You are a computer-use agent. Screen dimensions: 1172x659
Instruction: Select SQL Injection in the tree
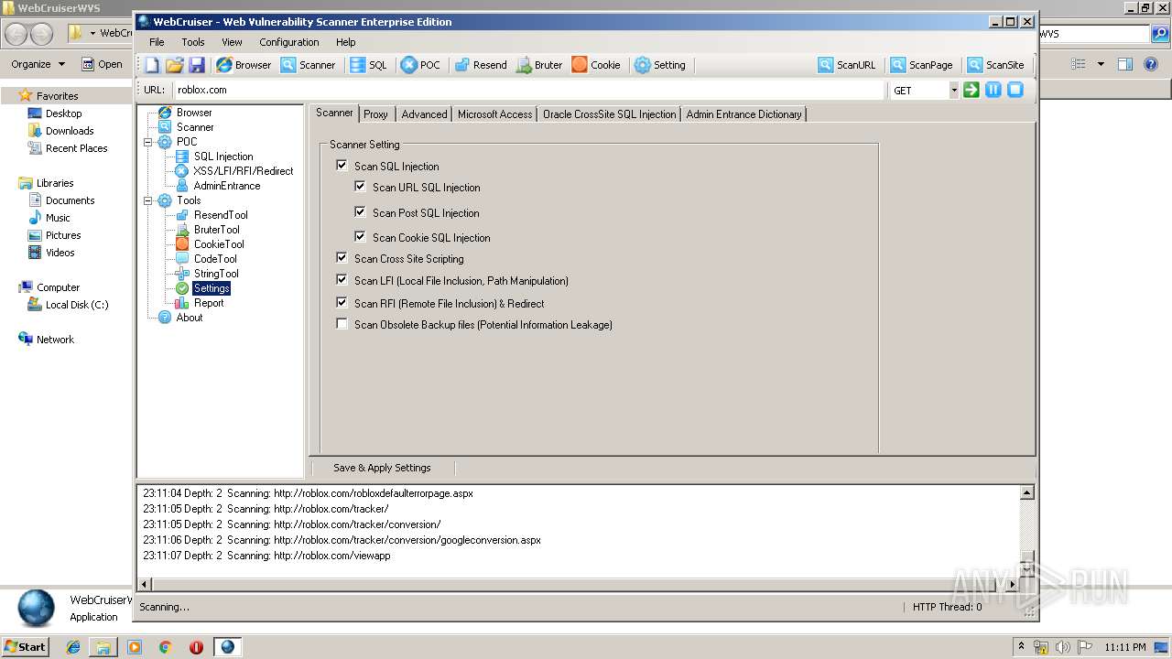tap(223, 157)
